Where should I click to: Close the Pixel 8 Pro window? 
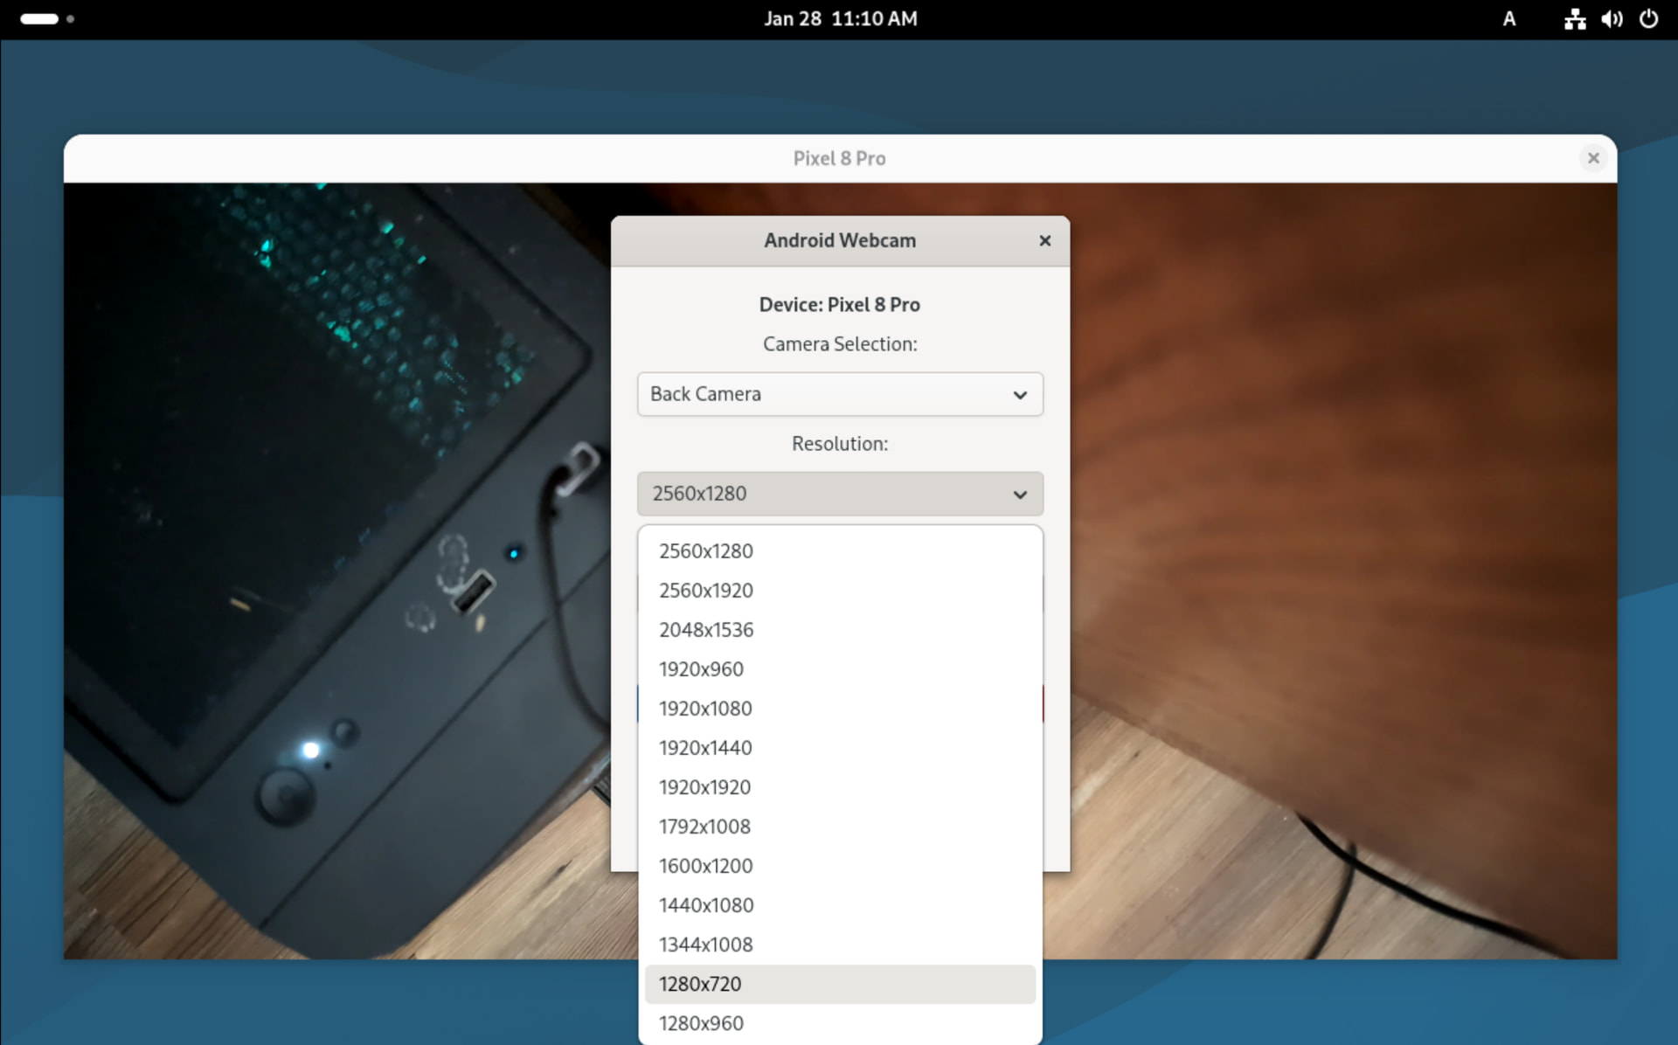tap(1592, 158)
